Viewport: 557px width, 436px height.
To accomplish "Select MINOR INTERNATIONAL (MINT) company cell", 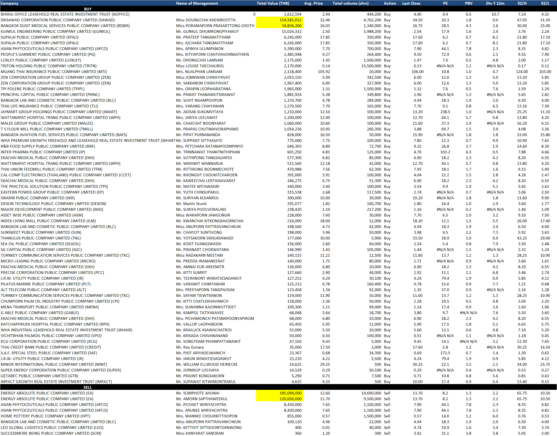I will (54, 364).
